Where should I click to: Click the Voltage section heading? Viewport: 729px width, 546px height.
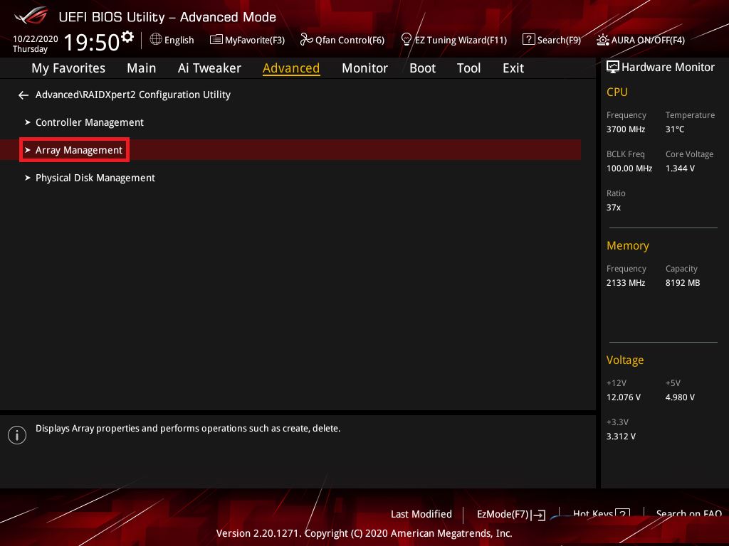[625, 360]
